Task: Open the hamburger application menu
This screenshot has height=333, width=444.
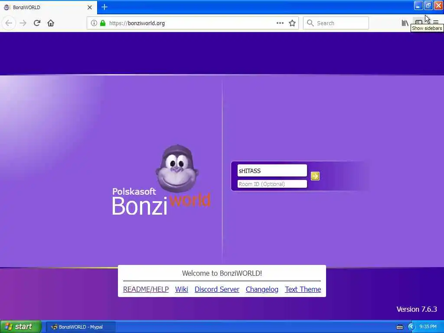Action: [x=436, y=22]
